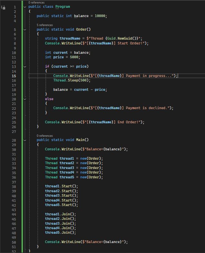Click the glyph icon beside line 1

click(4, 7)
